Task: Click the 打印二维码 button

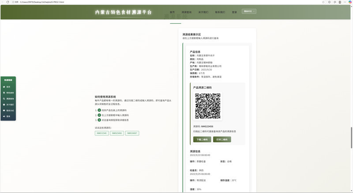Action: click(x=222, y=140)
